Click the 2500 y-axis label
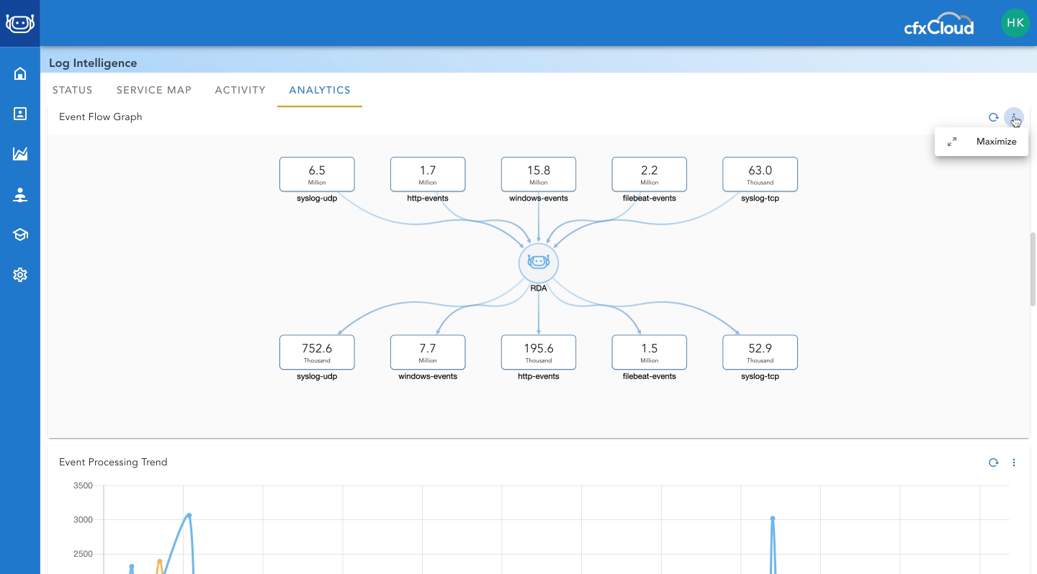Image resolution: width=1037 pixels, height=574 pixels. click(84, 554)
